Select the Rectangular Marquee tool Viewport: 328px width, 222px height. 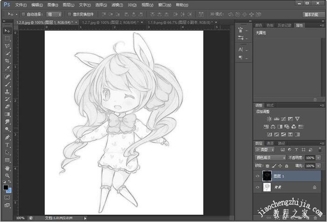[x=7, y=39]
